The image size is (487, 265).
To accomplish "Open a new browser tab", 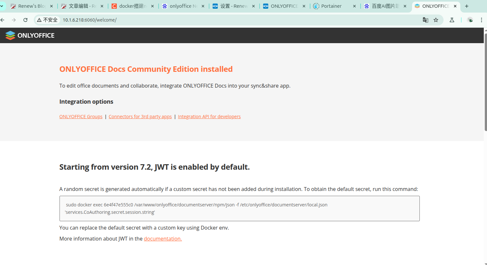I will pyautogui.click(x=467, y=6).
